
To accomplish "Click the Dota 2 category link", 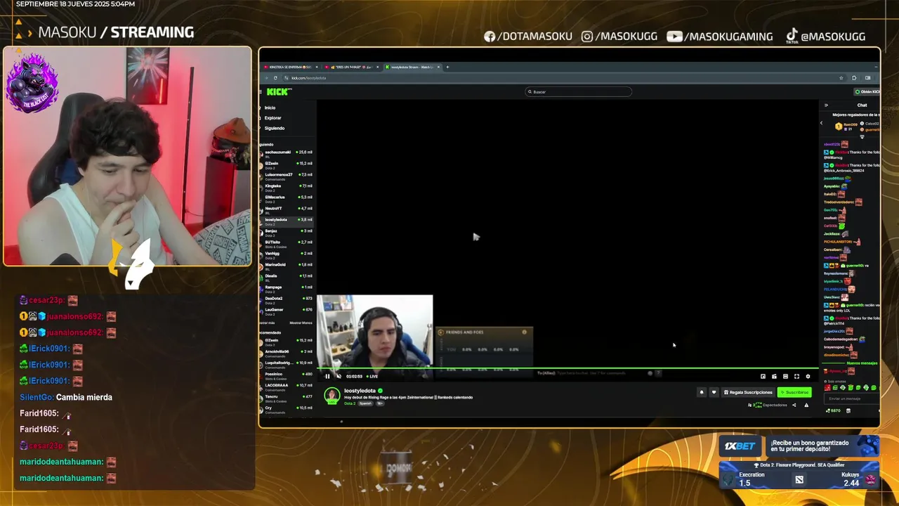I will point(349,403).
